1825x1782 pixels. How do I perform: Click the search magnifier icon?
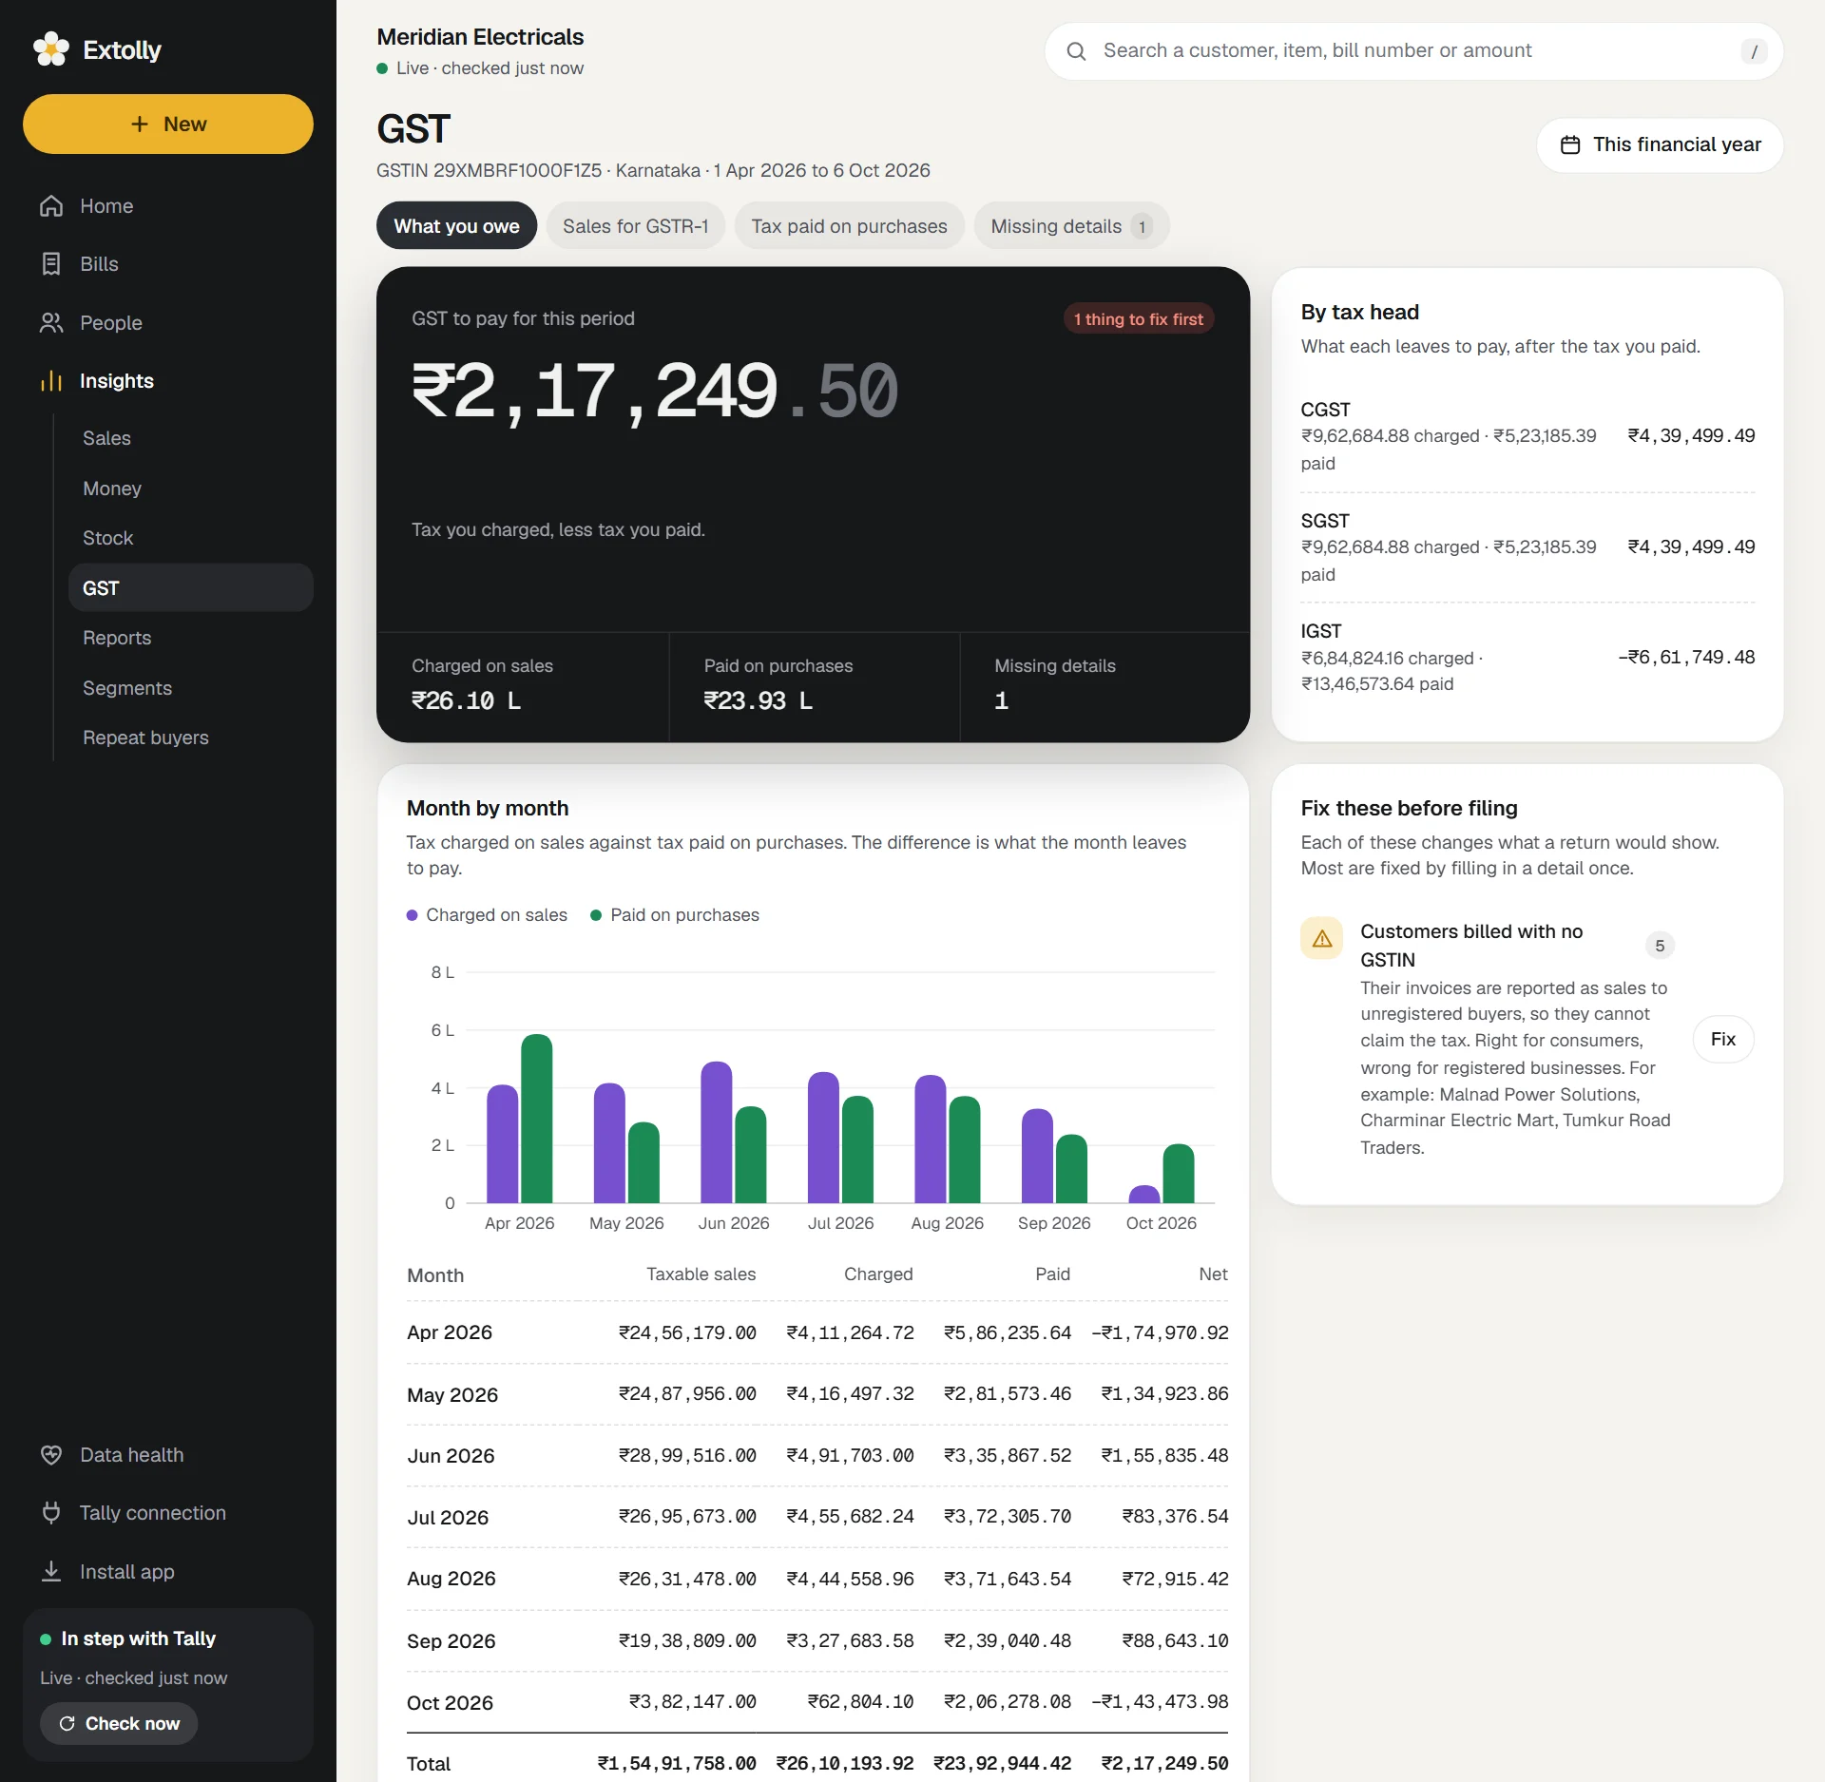(1076, 51)
